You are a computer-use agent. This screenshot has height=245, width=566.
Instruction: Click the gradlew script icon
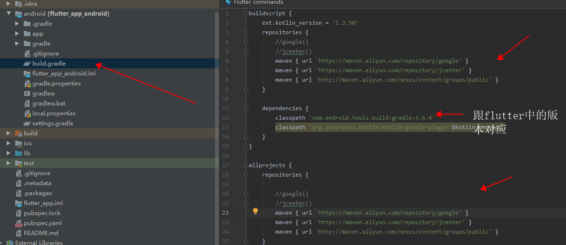[x=27, y=94]
